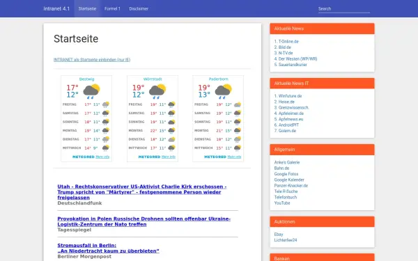Open Sauerlandkurier link
The height and width of the screenshot is (261, 418).
click(x=293, y=65)
